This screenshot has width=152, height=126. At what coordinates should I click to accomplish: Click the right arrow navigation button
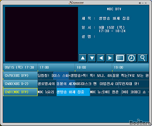(x=110, y=58)
